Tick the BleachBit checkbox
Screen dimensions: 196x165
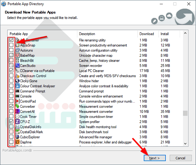coord(11,60)
